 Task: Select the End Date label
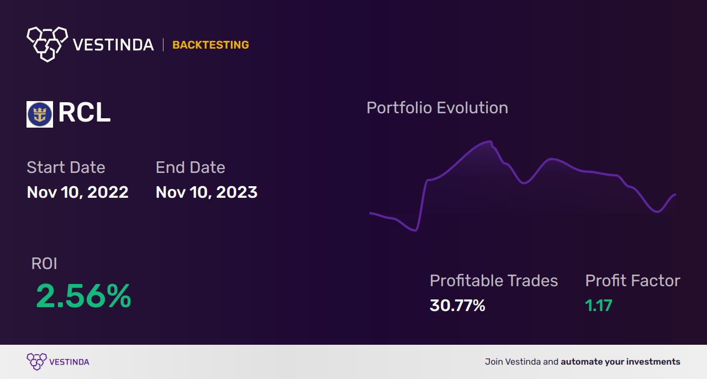coord(191,167)
